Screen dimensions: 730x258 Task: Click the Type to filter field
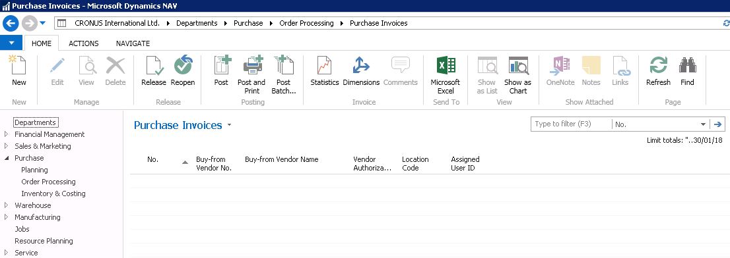[x=571, y=124]
